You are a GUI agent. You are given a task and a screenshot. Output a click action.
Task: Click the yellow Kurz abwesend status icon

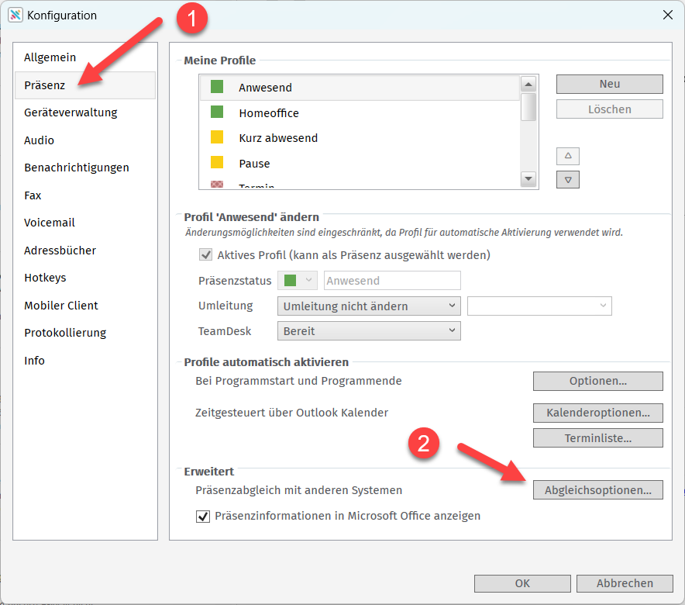pyautogui.click(x=217, y=138)
